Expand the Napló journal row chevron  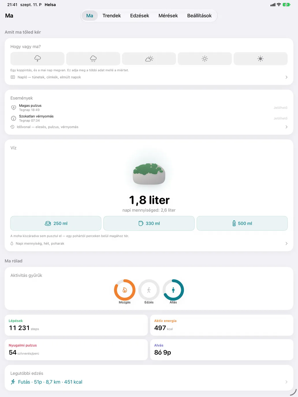286,77
